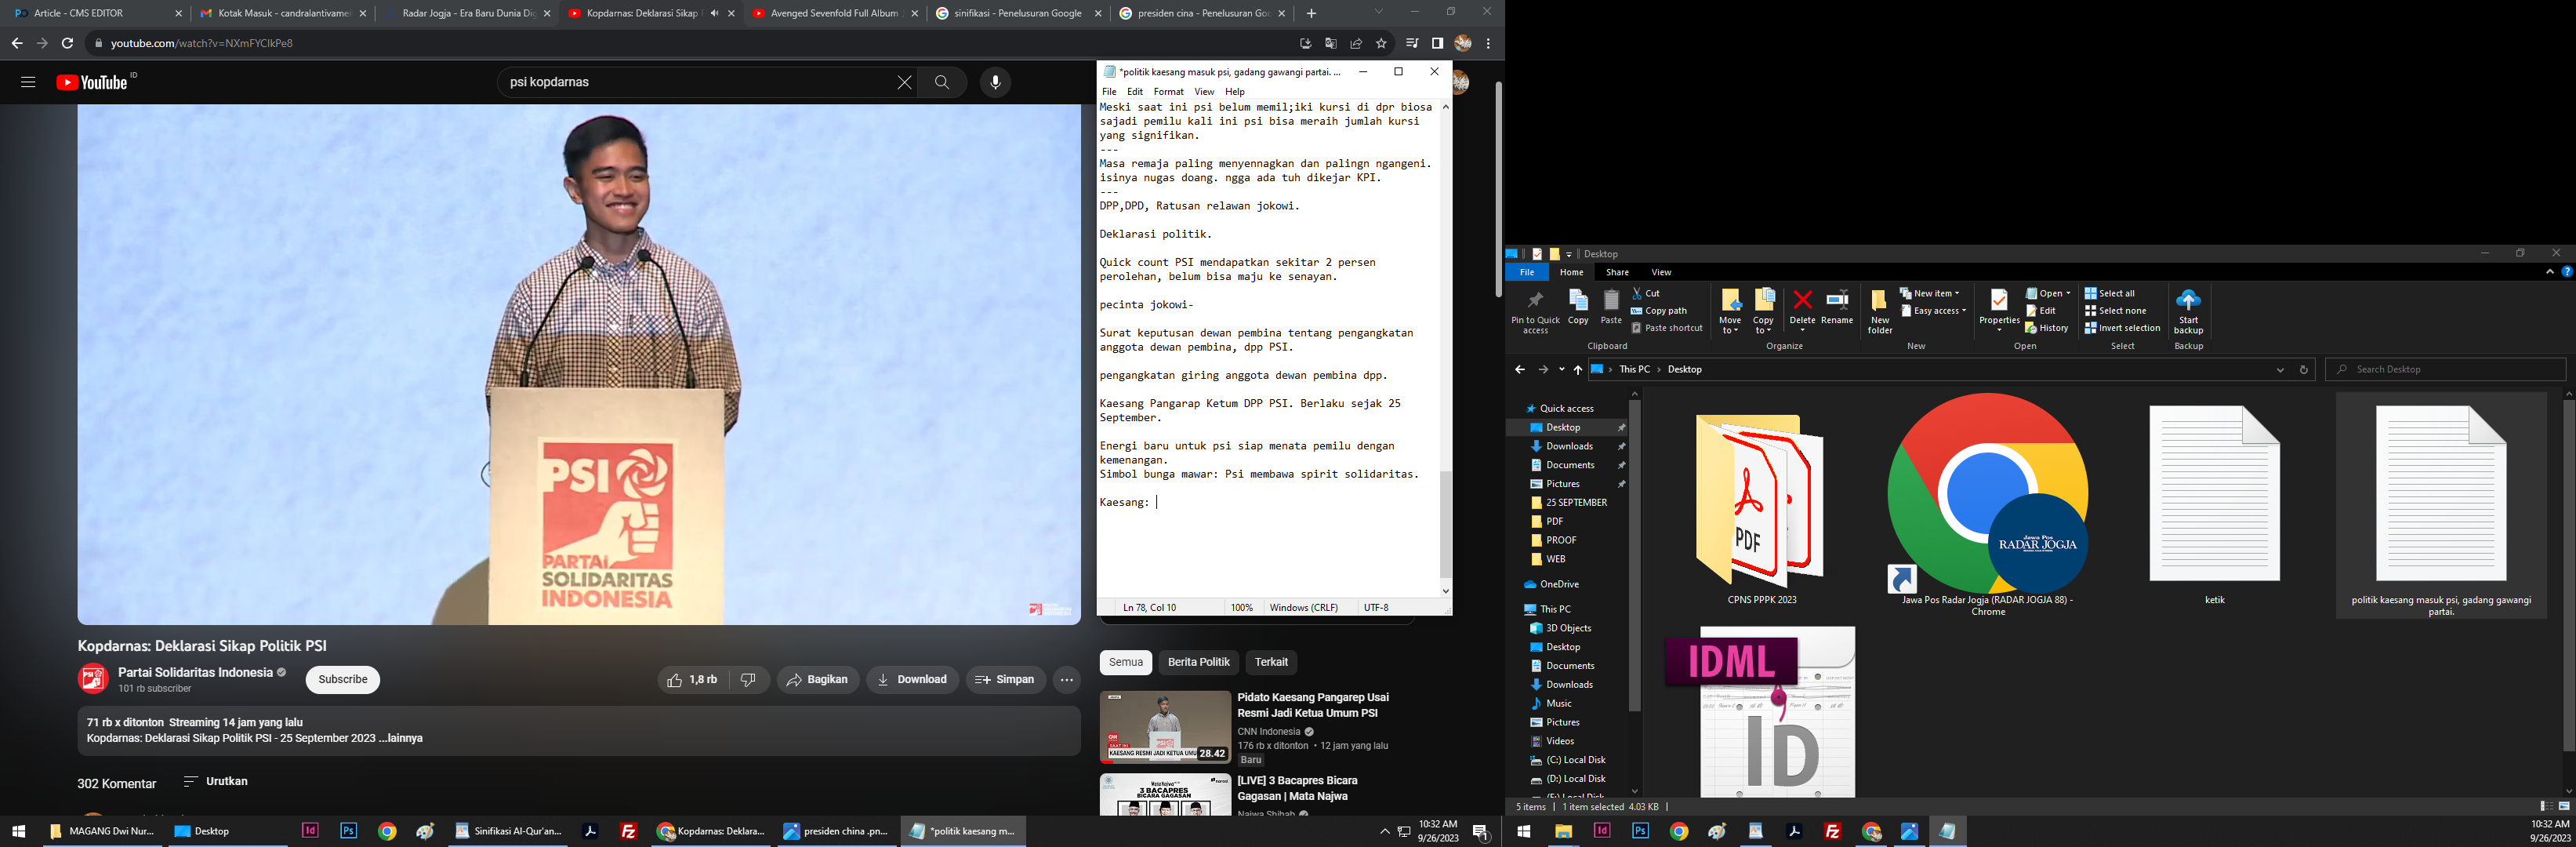Show hidden tray icons with the chevron
Screen dimensions: 2576x847
click(1384, 831)
